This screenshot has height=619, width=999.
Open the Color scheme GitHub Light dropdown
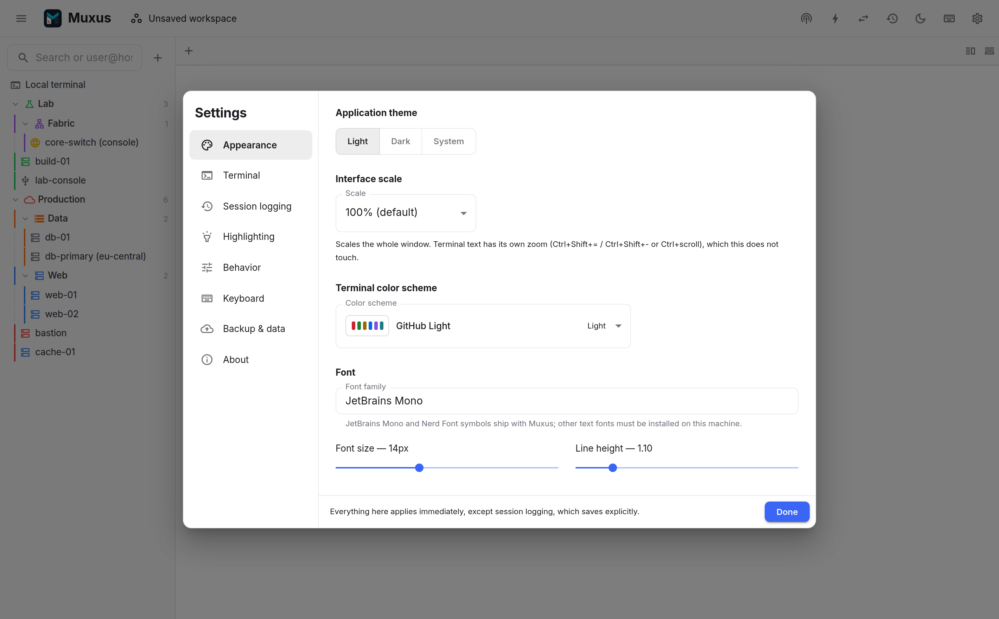coord(483,326)
